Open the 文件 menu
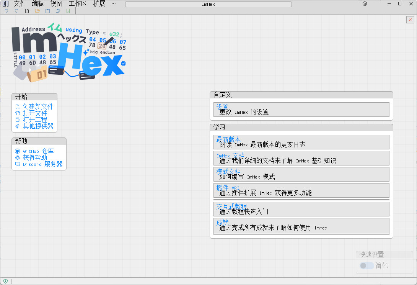The height and width of the screenshot is (285, 417). (20, 4)
